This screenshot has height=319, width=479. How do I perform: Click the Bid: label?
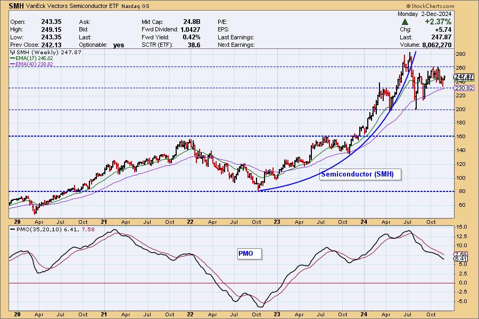[x=84, y=30]
